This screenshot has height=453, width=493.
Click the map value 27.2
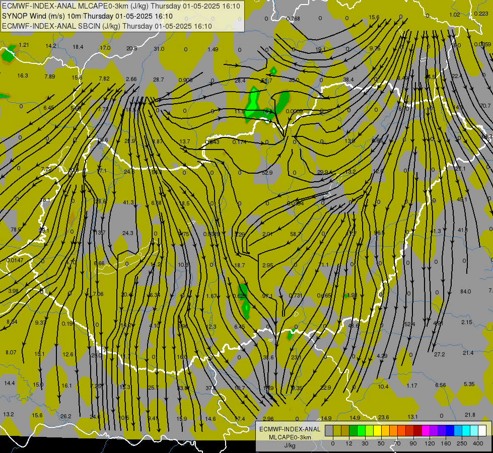440,354
